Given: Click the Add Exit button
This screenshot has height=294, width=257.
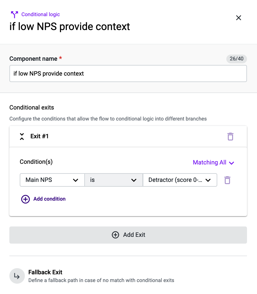Looking at the screenshot, I should pyautogui.click(x=128, y=235).
